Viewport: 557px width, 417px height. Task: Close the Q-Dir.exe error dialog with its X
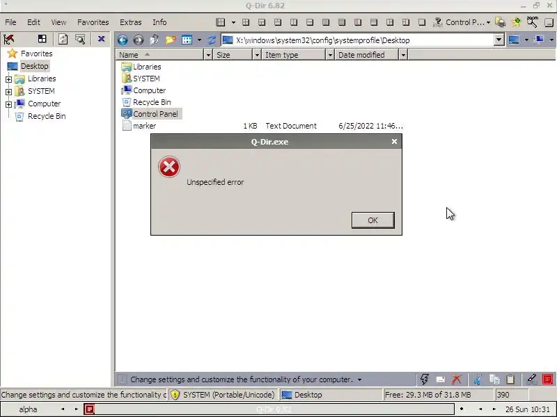(394, 142)
